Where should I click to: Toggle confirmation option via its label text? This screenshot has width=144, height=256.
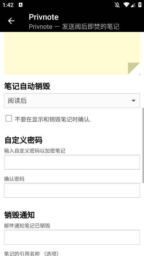(x=53, y=120)
